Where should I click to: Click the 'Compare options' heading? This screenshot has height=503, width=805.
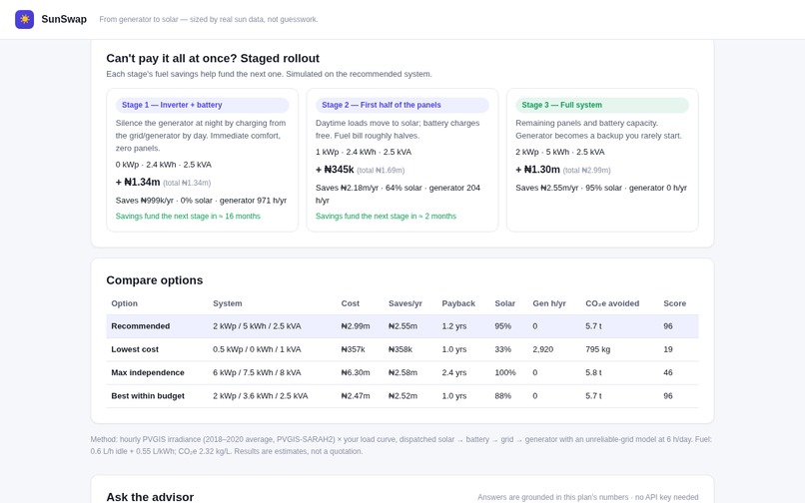pyautogui.click(x=155, y=280)
